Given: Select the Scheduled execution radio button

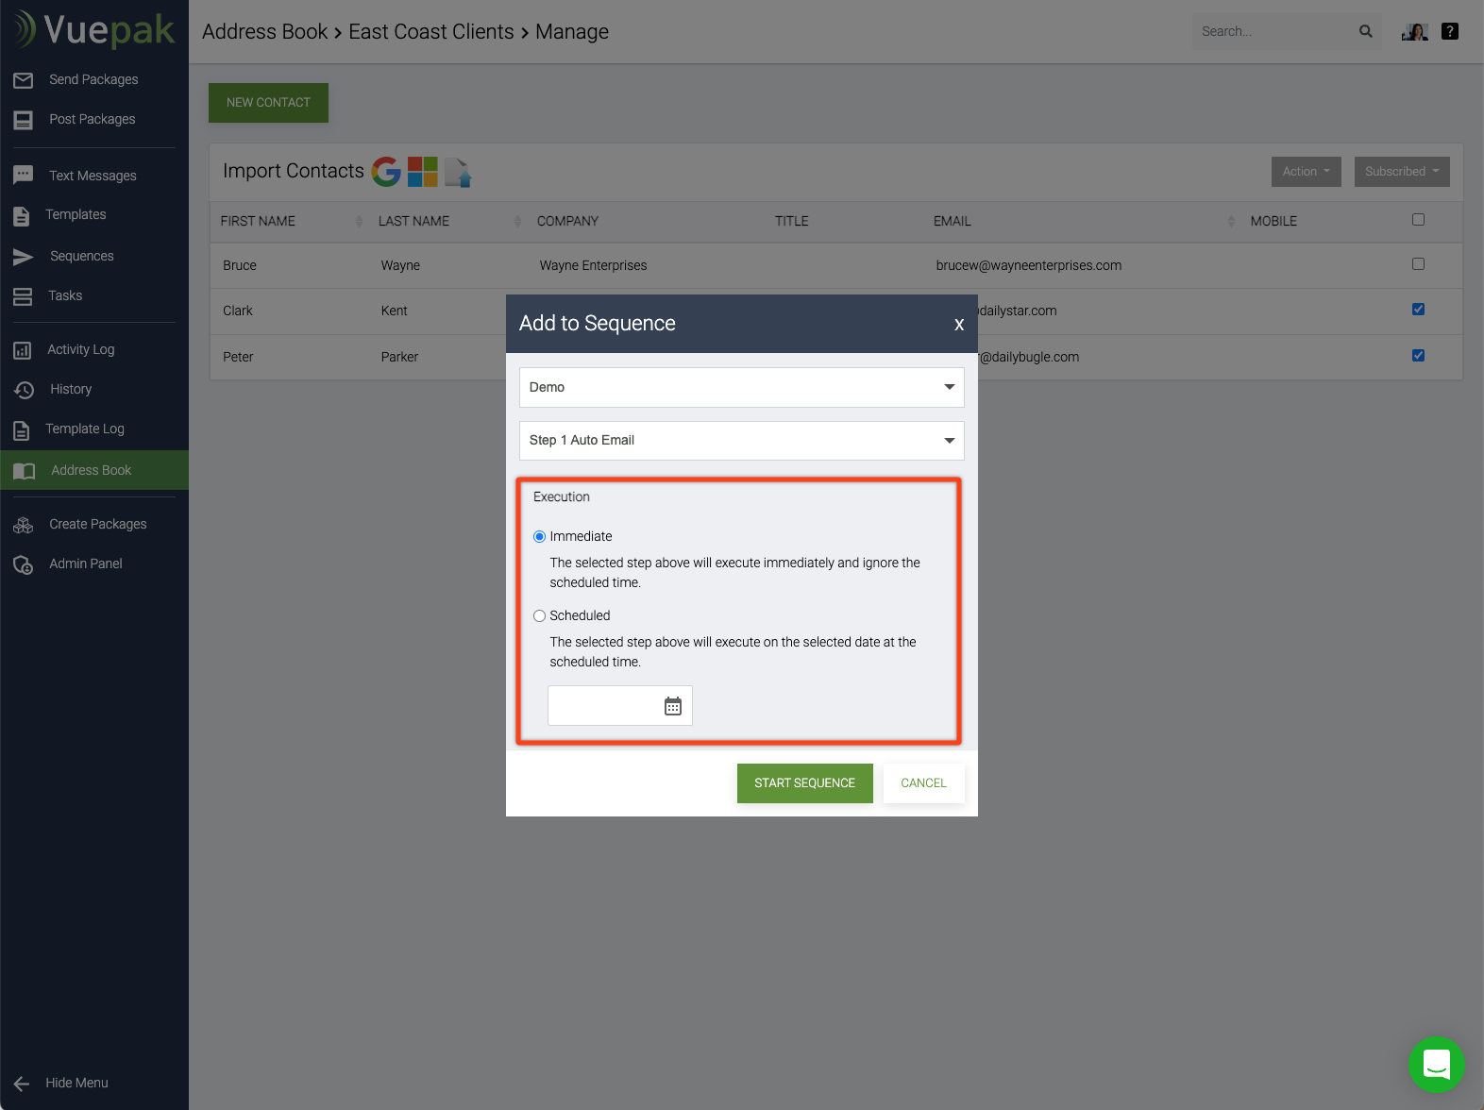Looking at the screenshot, I should (x=540, y=616).
